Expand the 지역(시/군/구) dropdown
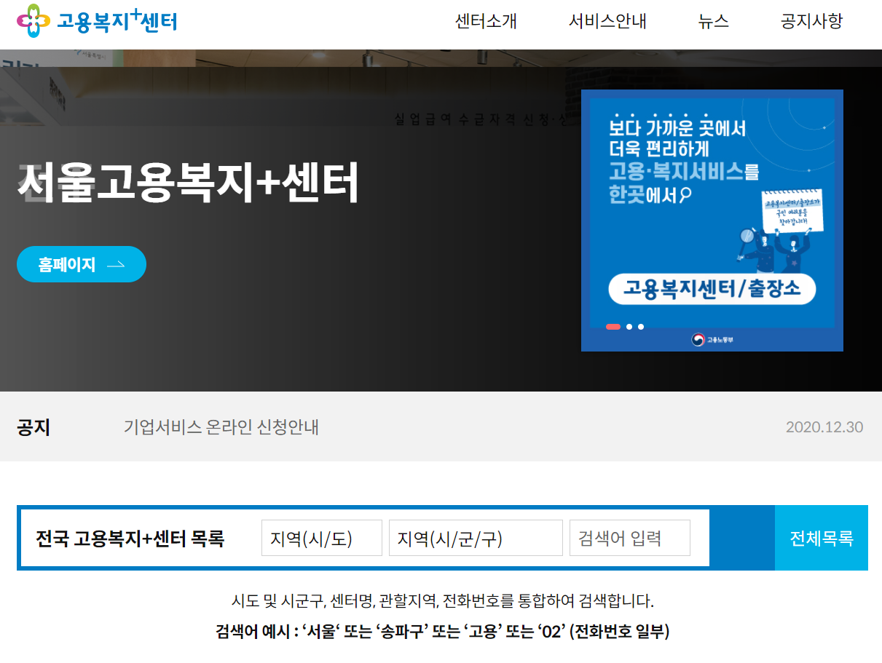882x663 pixels. pyautogui.click(x=476, y=538)
